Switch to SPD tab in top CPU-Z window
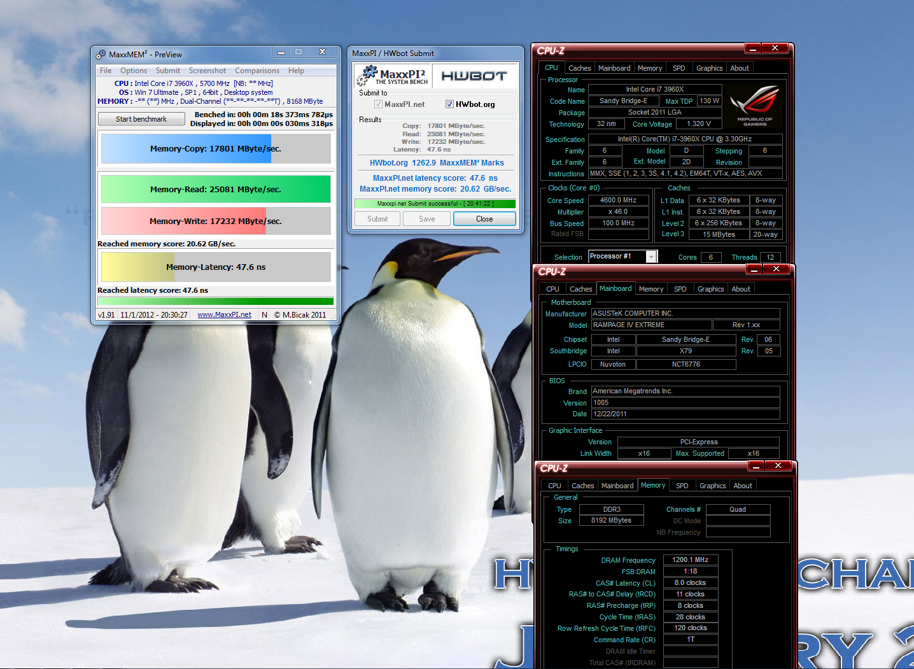 click(679, 68)
